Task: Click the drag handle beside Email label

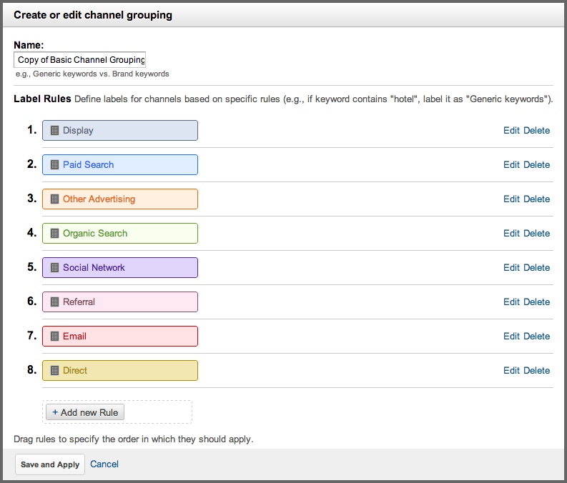Action: coord(54,337)
